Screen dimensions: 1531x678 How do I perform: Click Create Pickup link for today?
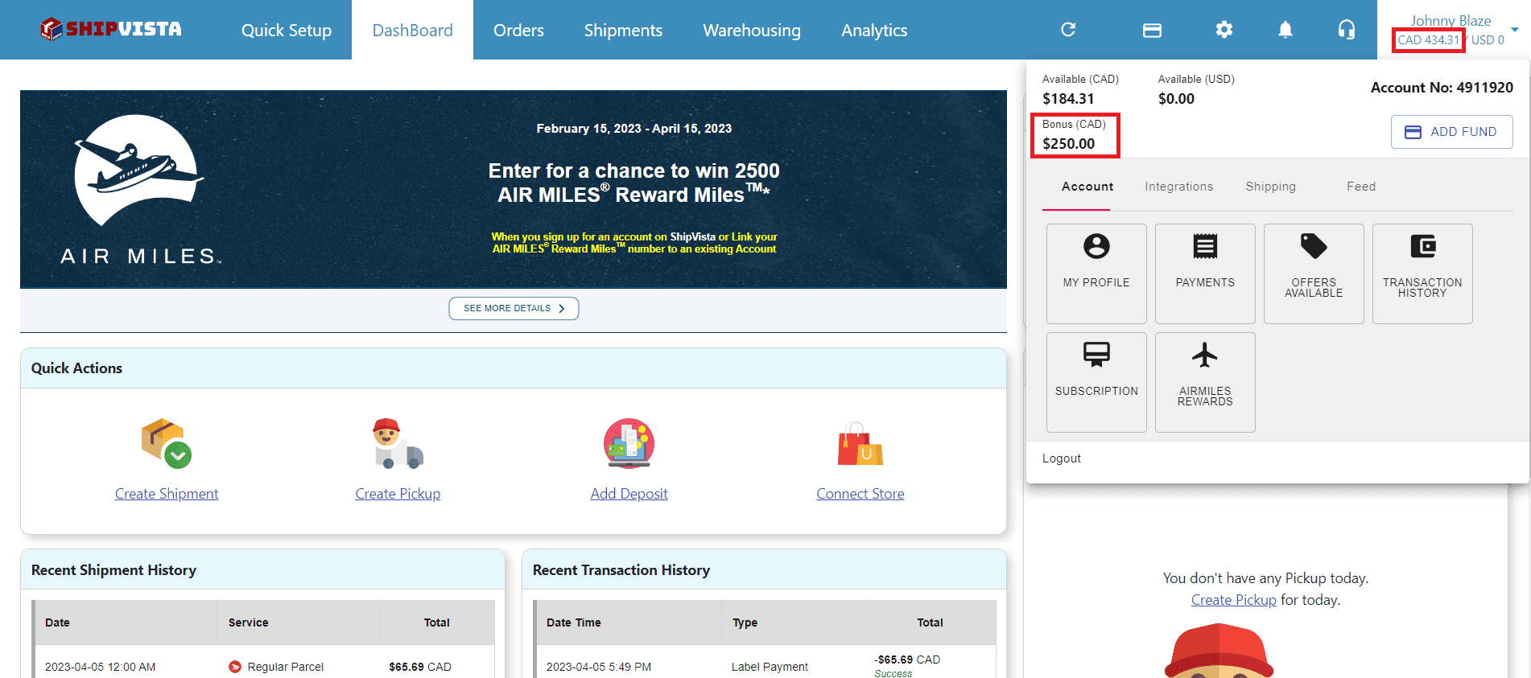pyautogui.click(x=1233, y=600)
